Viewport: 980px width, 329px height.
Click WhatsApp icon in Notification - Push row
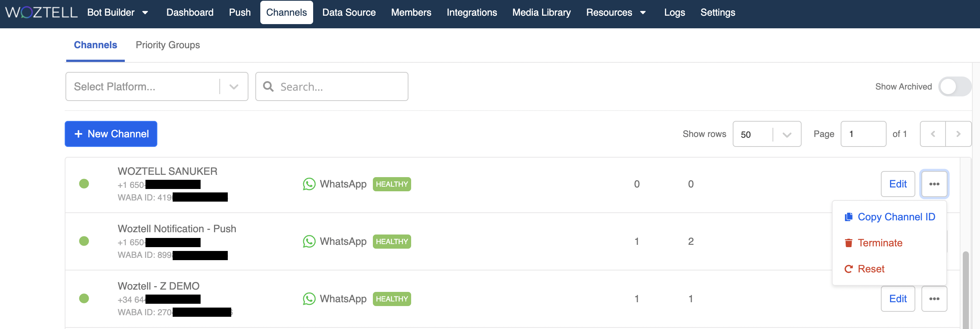click(309, 241)
